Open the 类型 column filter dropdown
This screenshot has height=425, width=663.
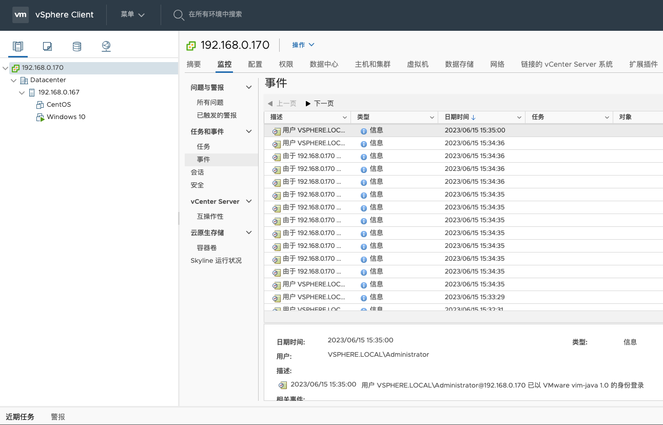[x=432, y=118]
